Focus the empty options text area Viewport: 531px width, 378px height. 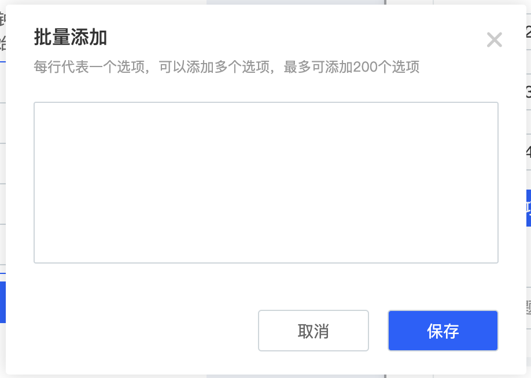click(x=266, y=183)
